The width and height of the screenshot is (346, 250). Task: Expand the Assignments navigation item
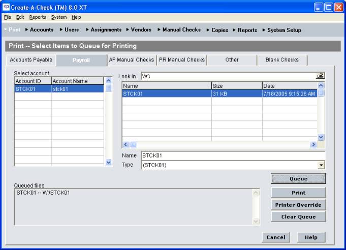pos(104,29)
